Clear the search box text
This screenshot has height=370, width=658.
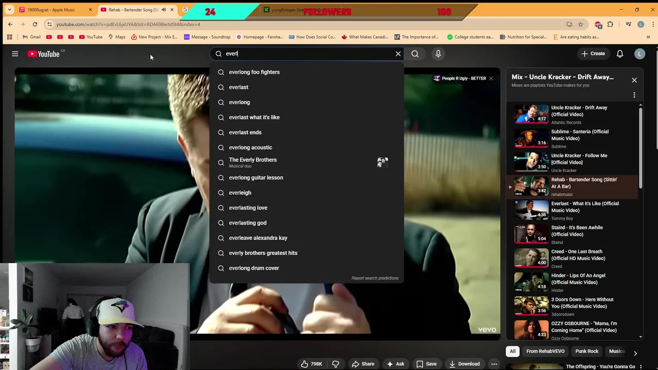click(x=398, y=53)
